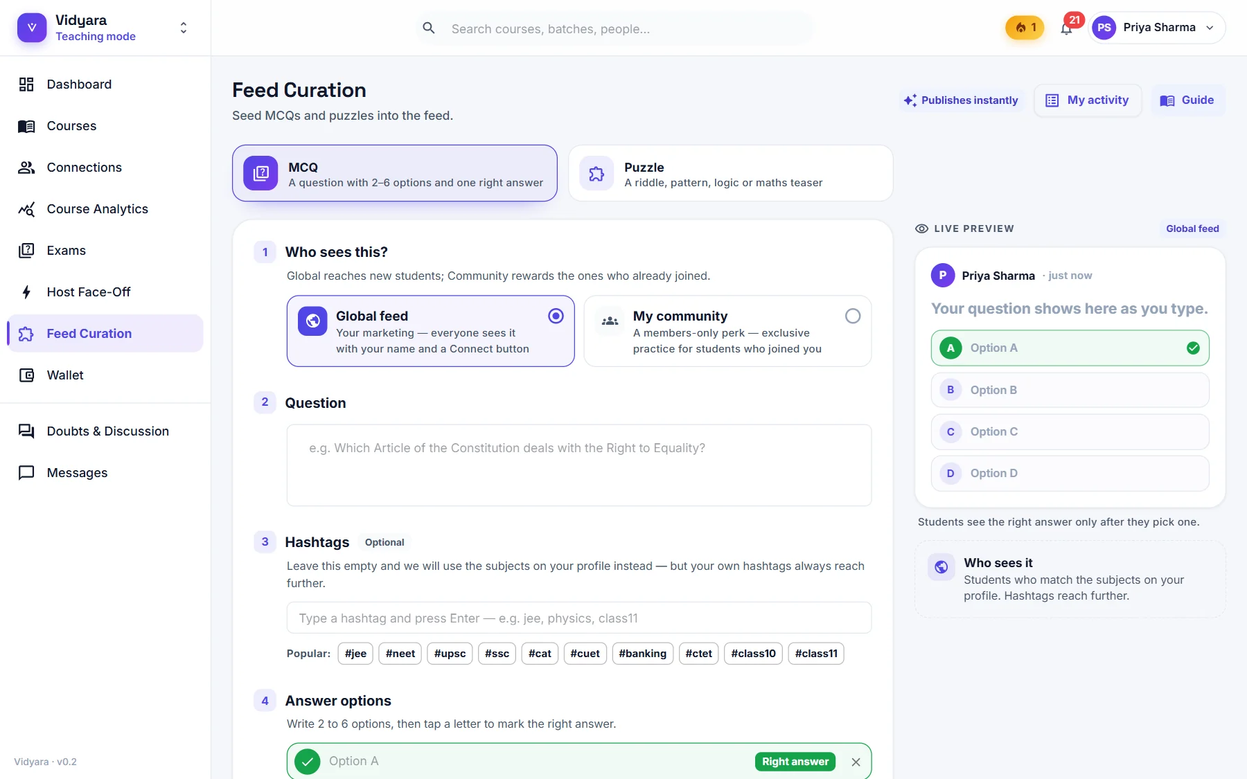Switch to the Puzzle type tab
Viewport: 1247px width, 779px height.
tap(731, 173)
